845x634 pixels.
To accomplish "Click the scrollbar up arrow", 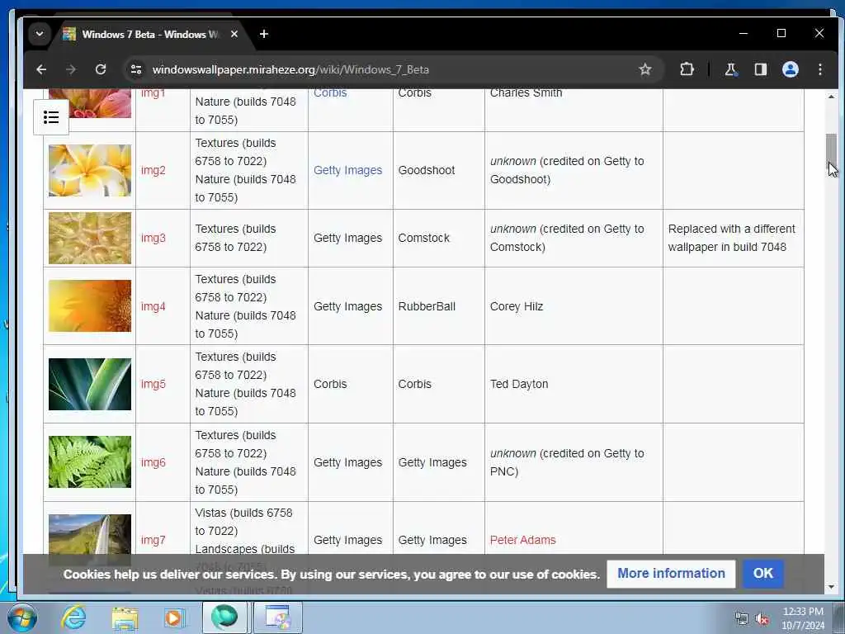I will point(831,97).
